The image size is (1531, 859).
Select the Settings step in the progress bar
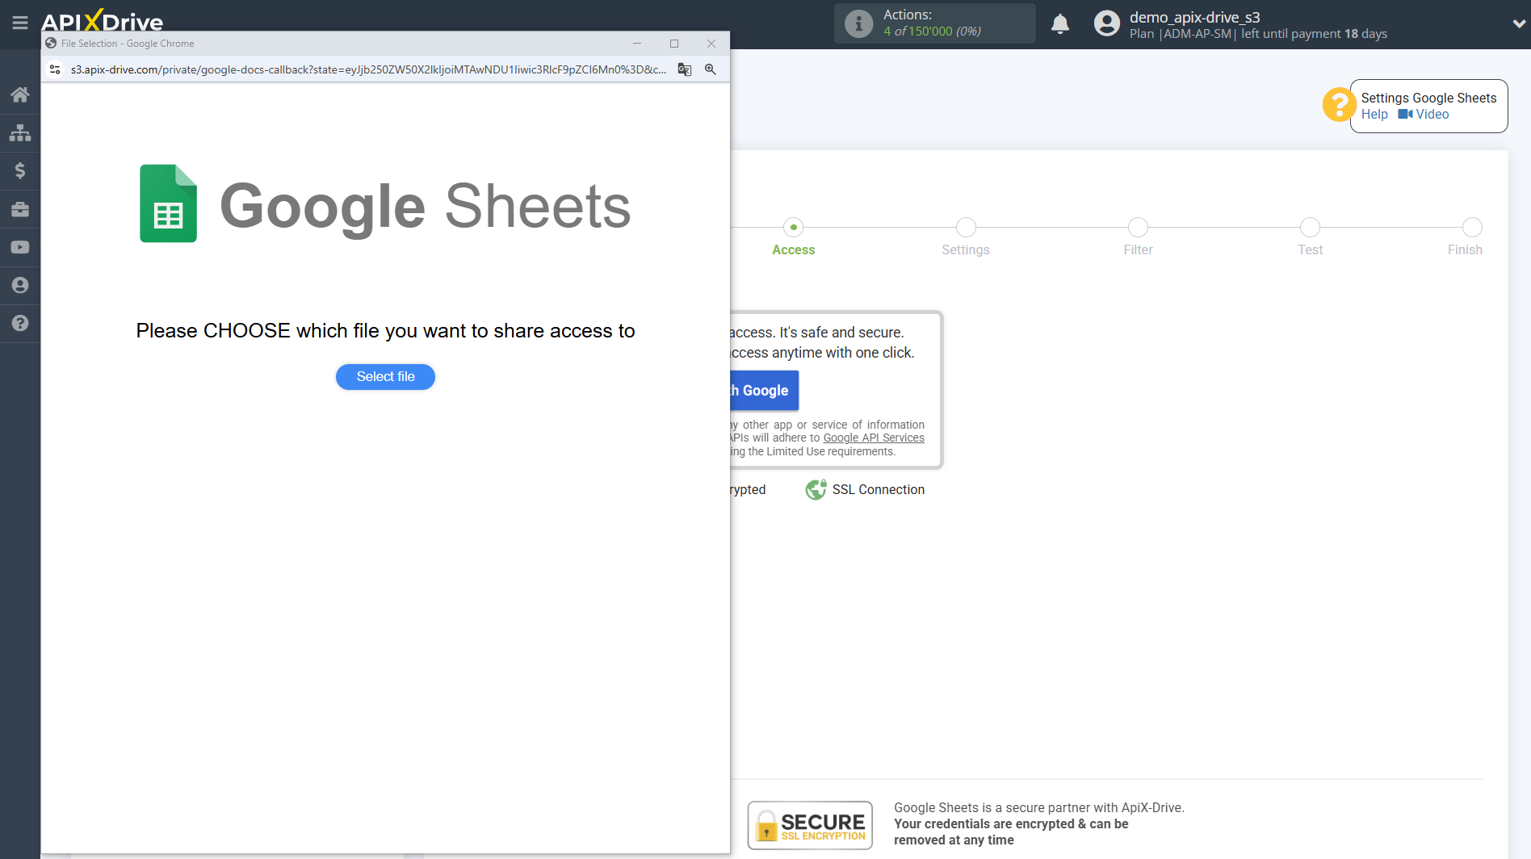click(966, 237)
